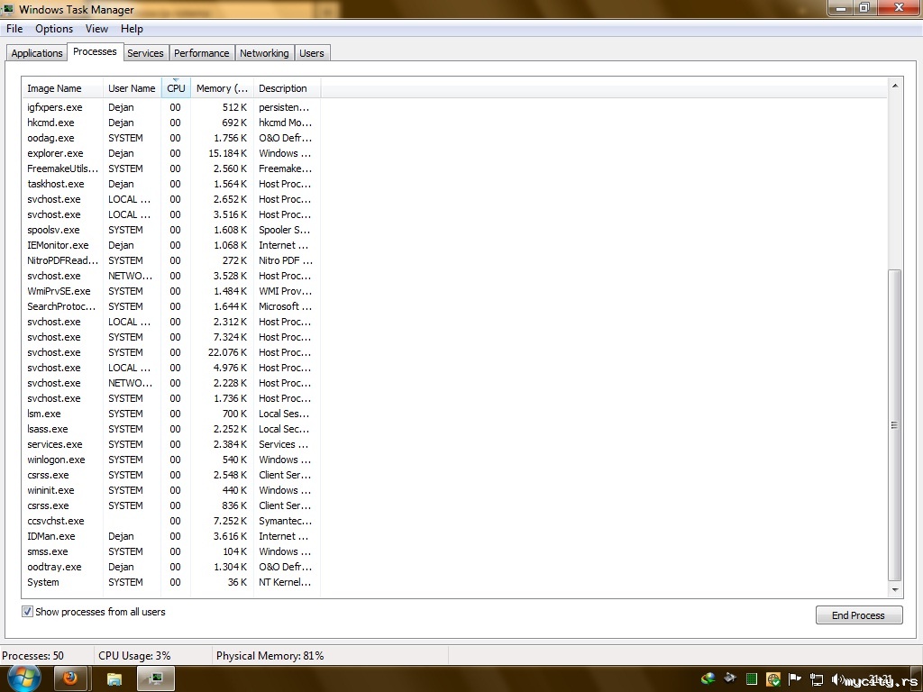Select oodag.exe process row
The width and height of the screenshot is (923, 692).
click(x=170, y=138)
